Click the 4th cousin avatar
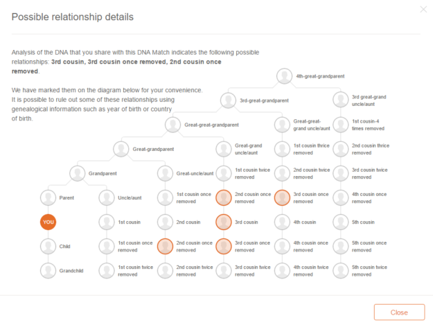 point(282,222)
